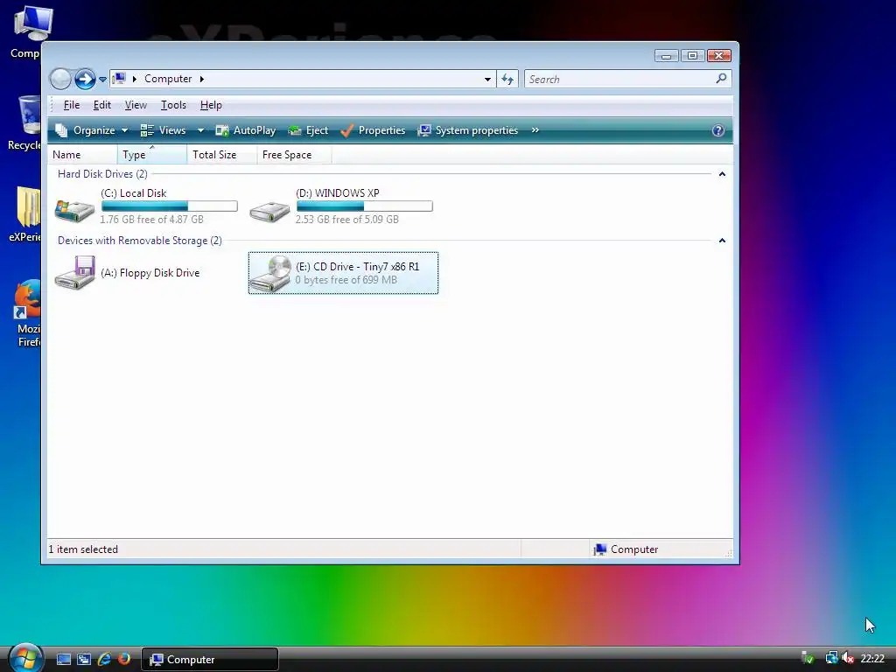Click the D: drive usage bar
Viewport: 896px width, 672px height.
[365, 206]
